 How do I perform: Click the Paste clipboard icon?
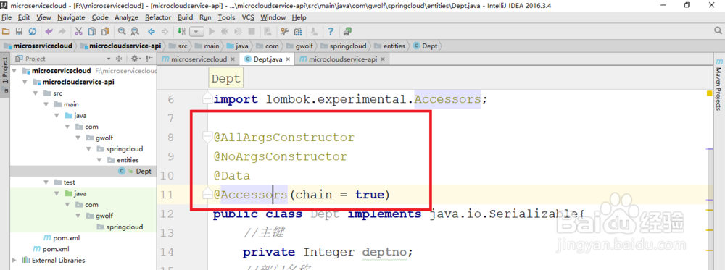pyautogui.click(x=105, y=31)
